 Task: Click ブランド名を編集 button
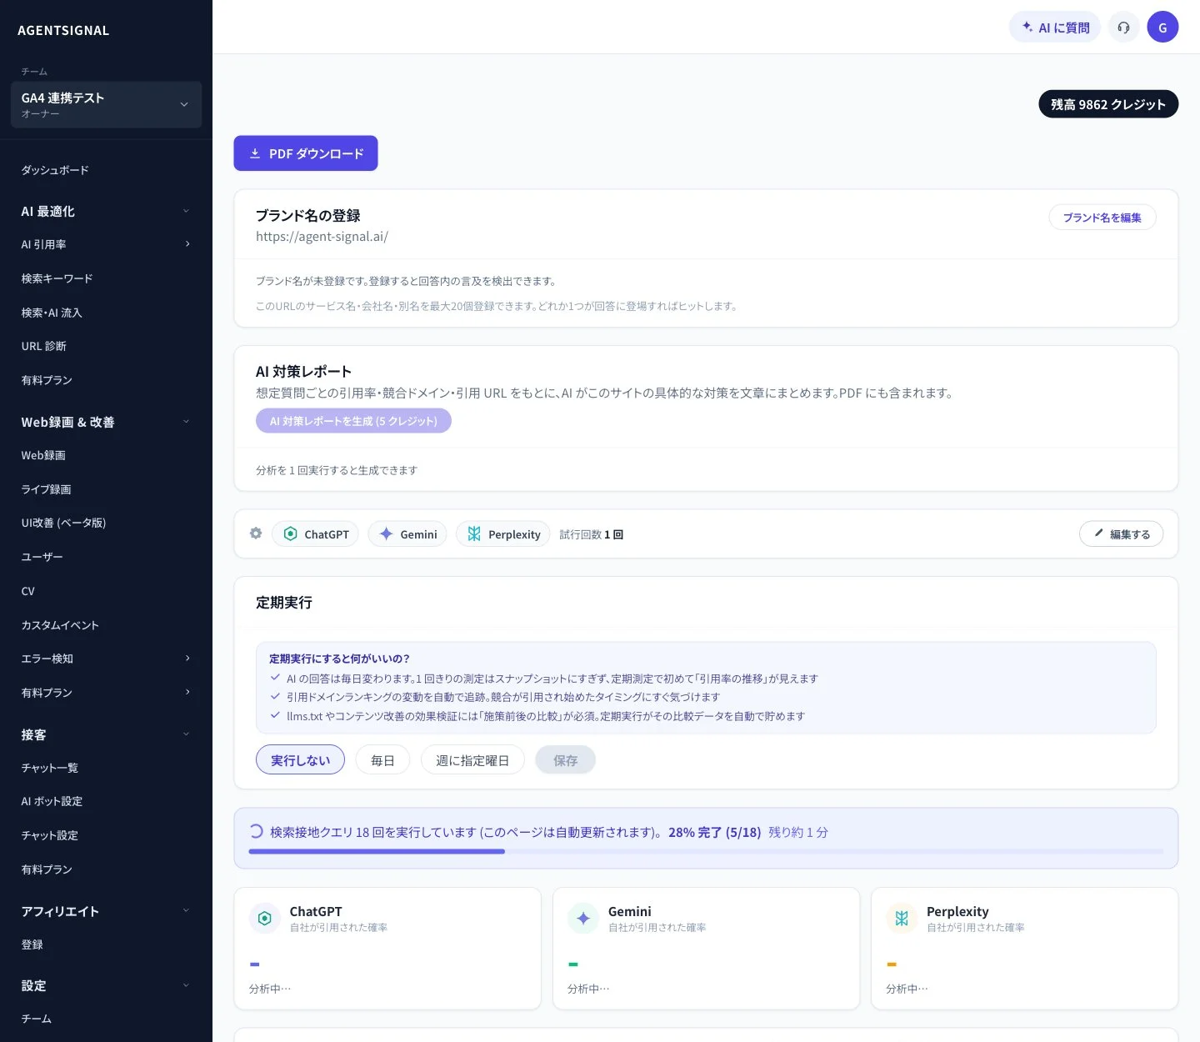pyautogui.click(x=1102, y=218)
